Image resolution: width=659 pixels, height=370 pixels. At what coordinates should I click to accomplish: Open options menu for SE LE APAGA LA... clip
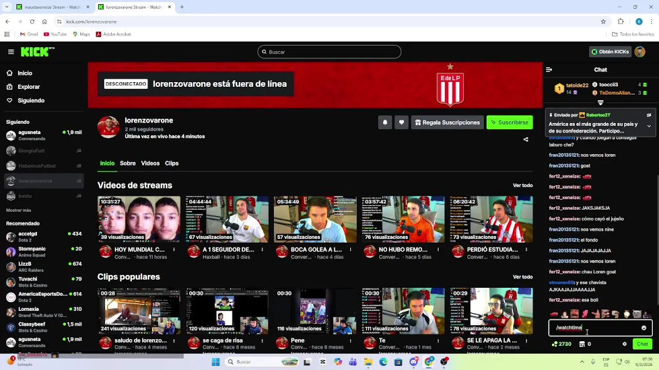click(x=526, y=341)
